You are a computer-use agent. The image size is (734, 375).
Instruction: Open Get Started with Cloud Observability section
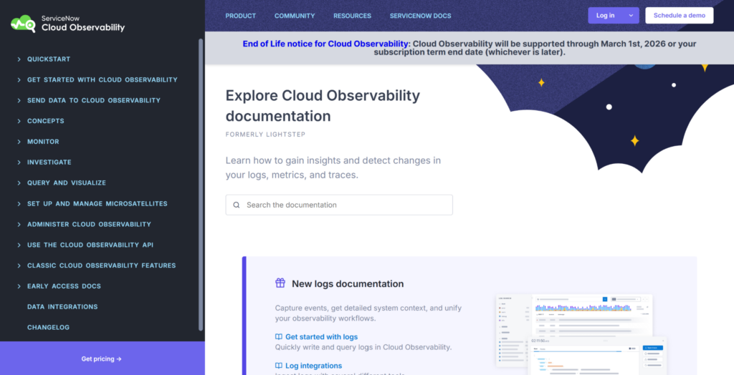tap(102, 80)
